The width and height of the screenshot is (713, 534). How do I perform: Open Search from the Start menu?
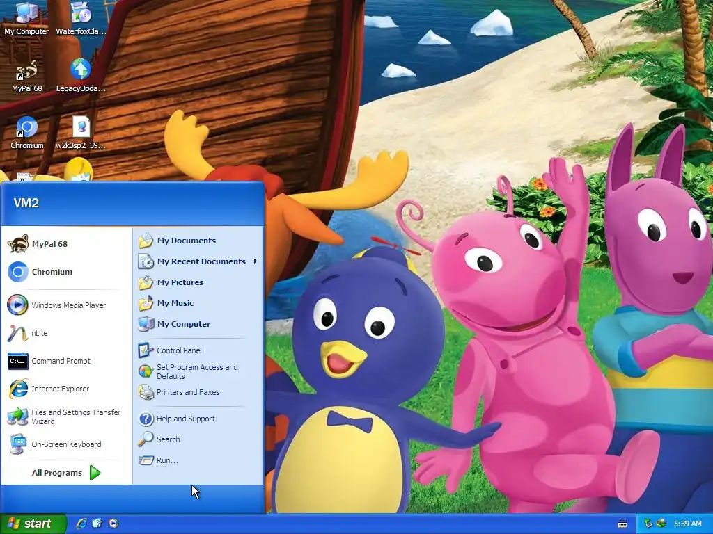[x=198, y=439]
